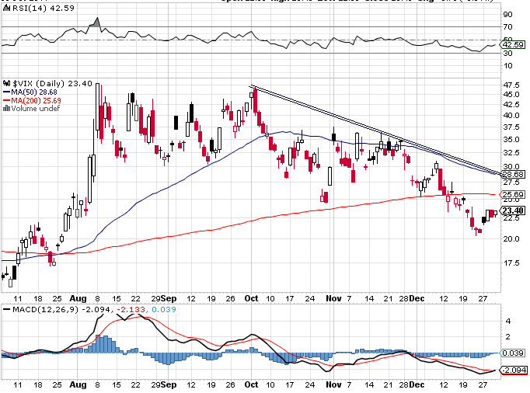The width and height of the screenshot is (530, 393).
Task: Click Aug on the price chart date axis
Action: click(78, 299)
